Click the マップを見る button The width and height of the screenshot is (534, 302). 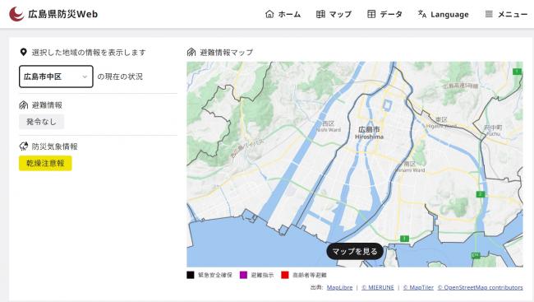[x=355, y=252]
